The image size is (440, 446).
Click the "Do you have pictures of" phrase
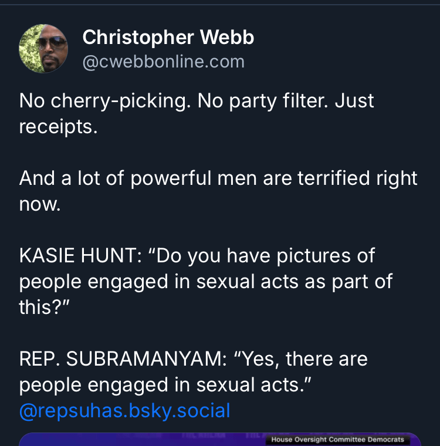pos(265,256)
